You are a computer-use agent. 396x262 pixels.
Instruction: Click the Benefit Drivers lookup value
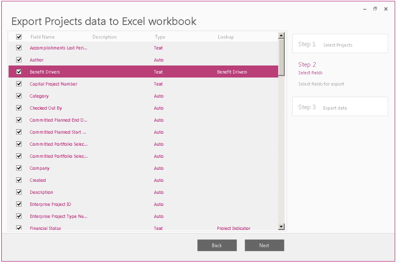coord(232,72)
